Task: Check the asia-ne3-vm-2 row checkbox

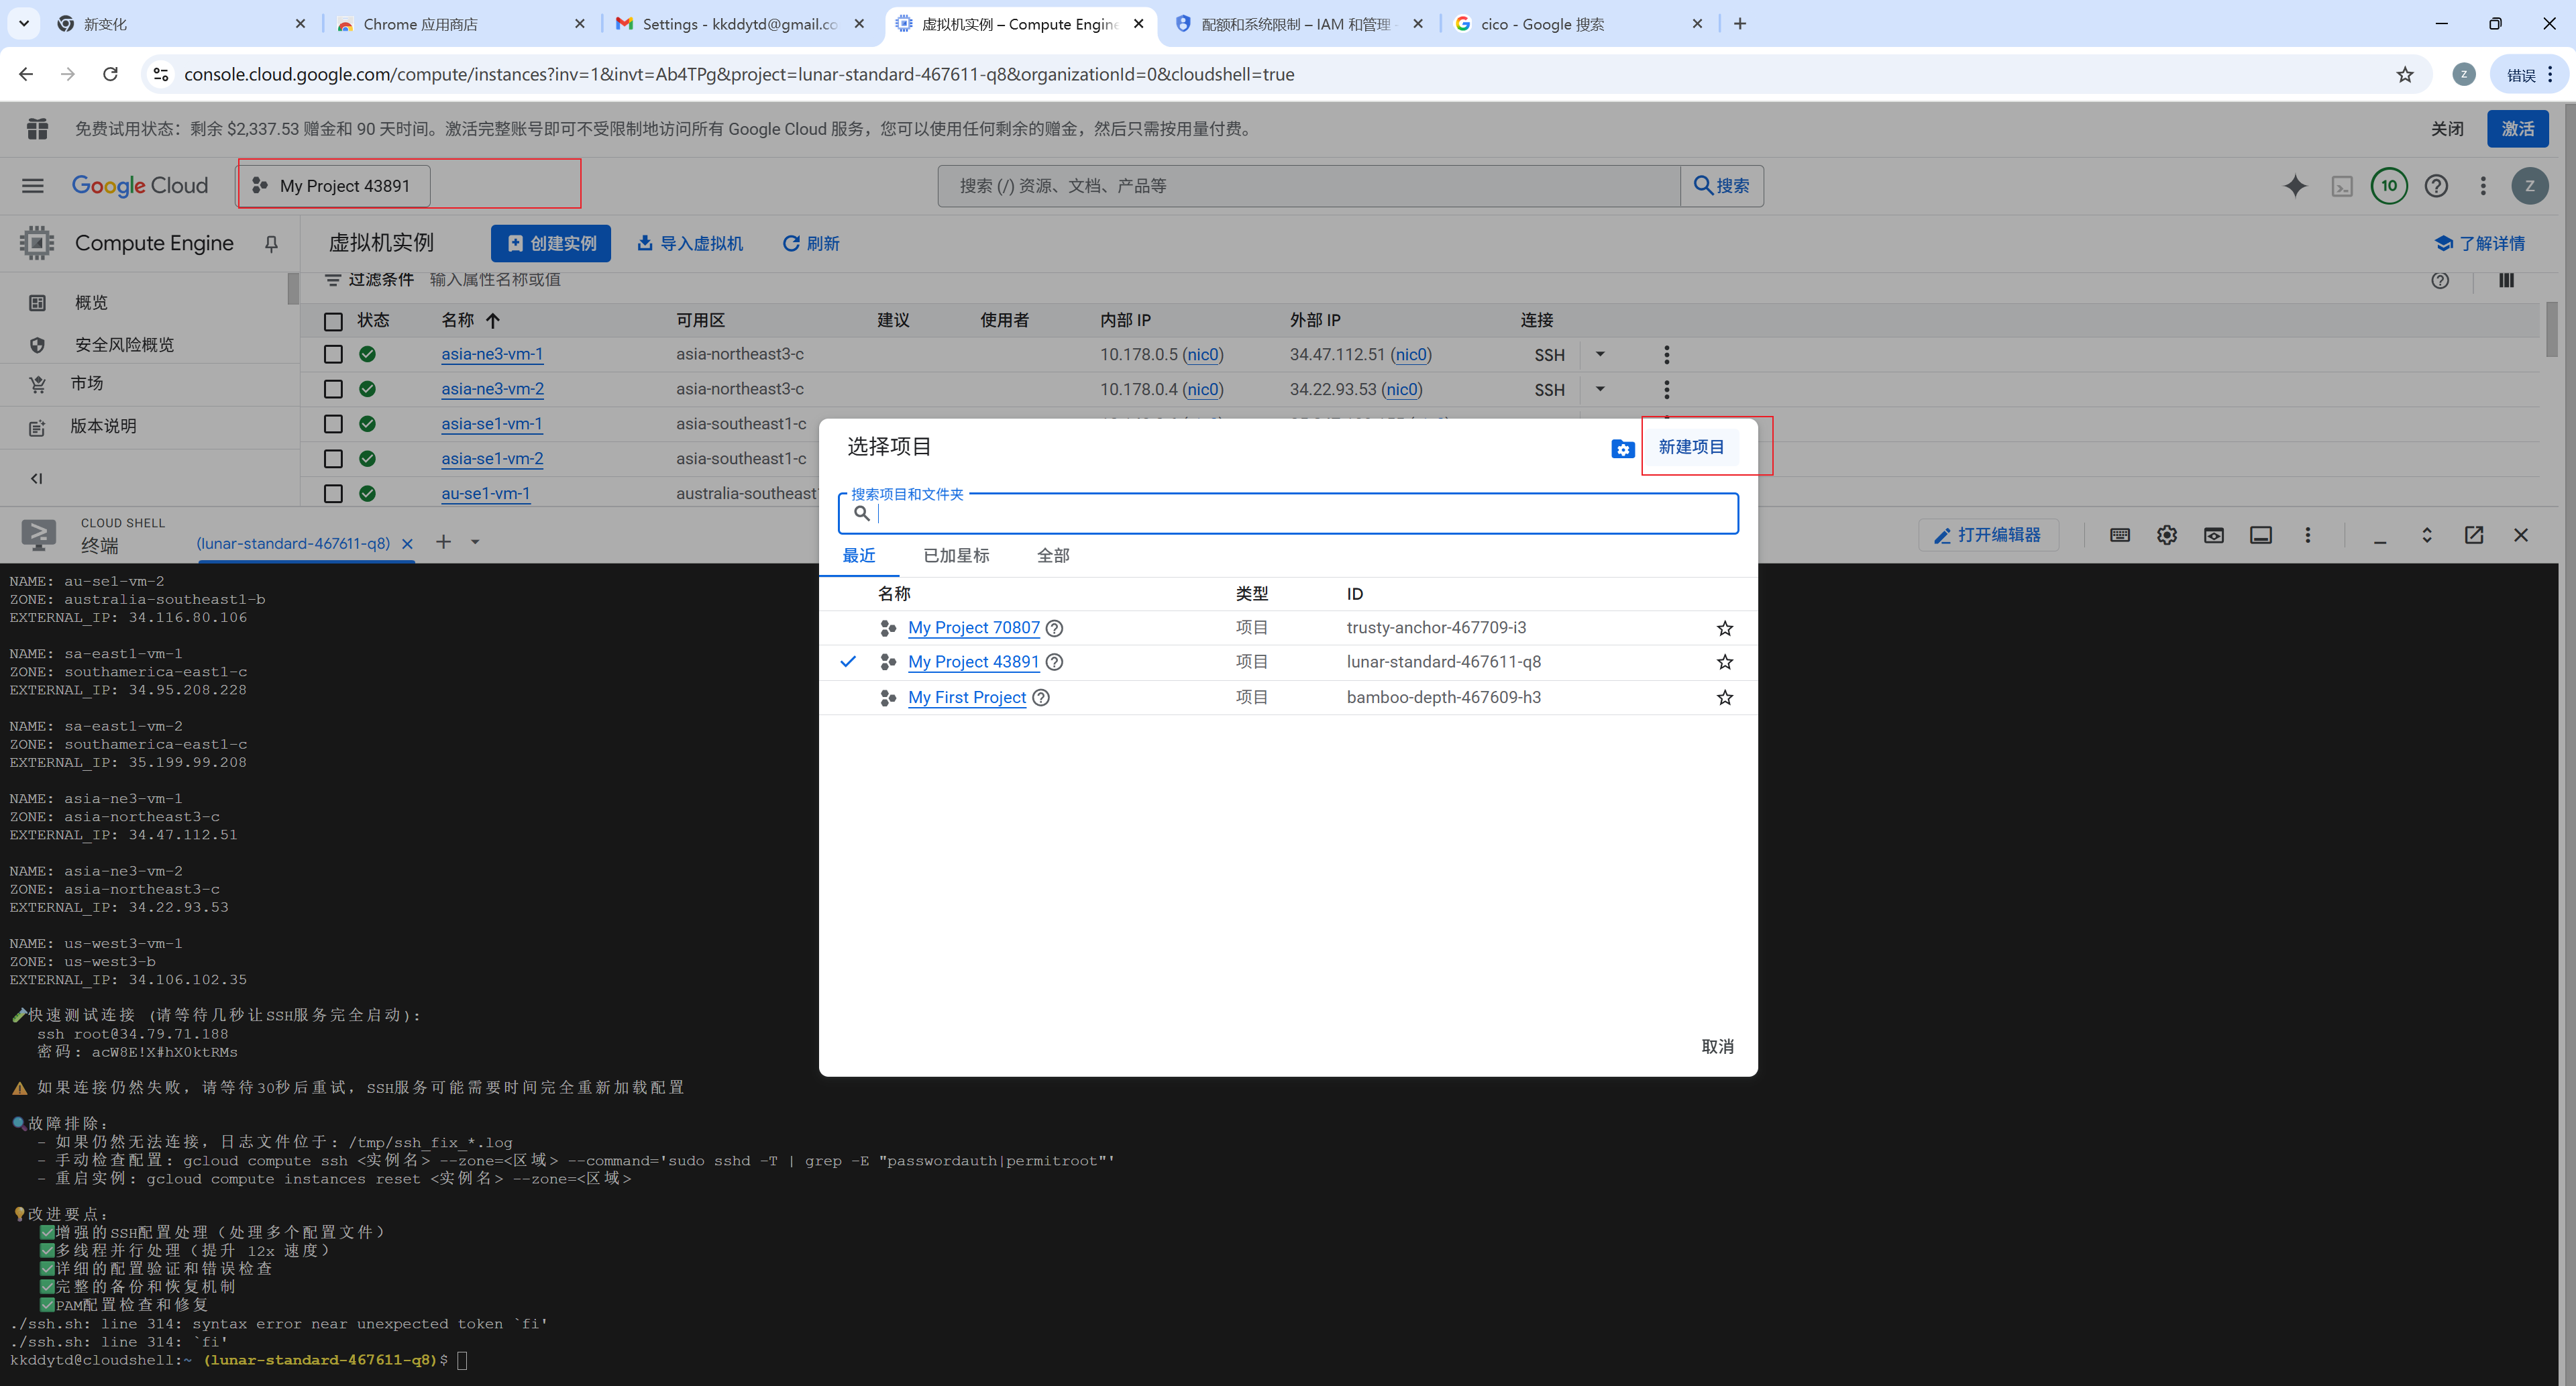Action: click(x=333, y=390)
